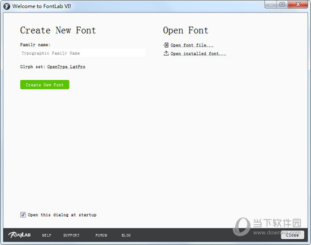Go to the FORUM footer link
The width and height of the screenshot is (311, 245).
tap(101, 235)
